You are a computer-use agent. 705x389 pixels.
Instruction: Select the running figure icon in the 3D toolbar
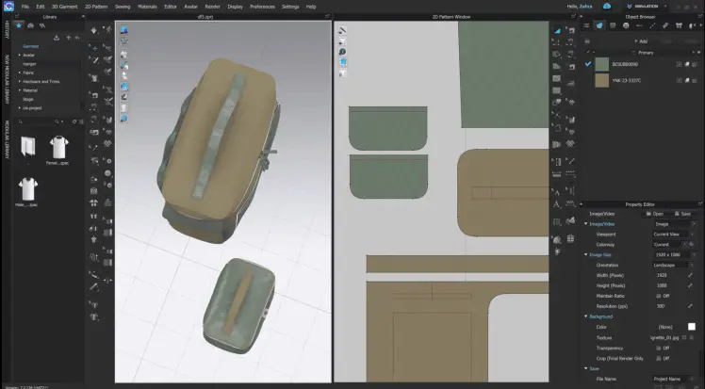pos(107,30)
